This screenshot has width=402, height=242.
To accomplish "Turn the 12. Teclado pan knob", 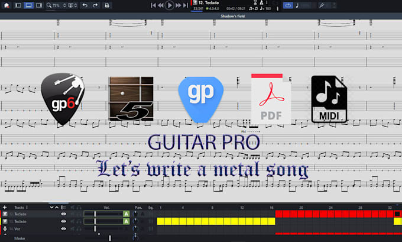I will tap(135, 214).
